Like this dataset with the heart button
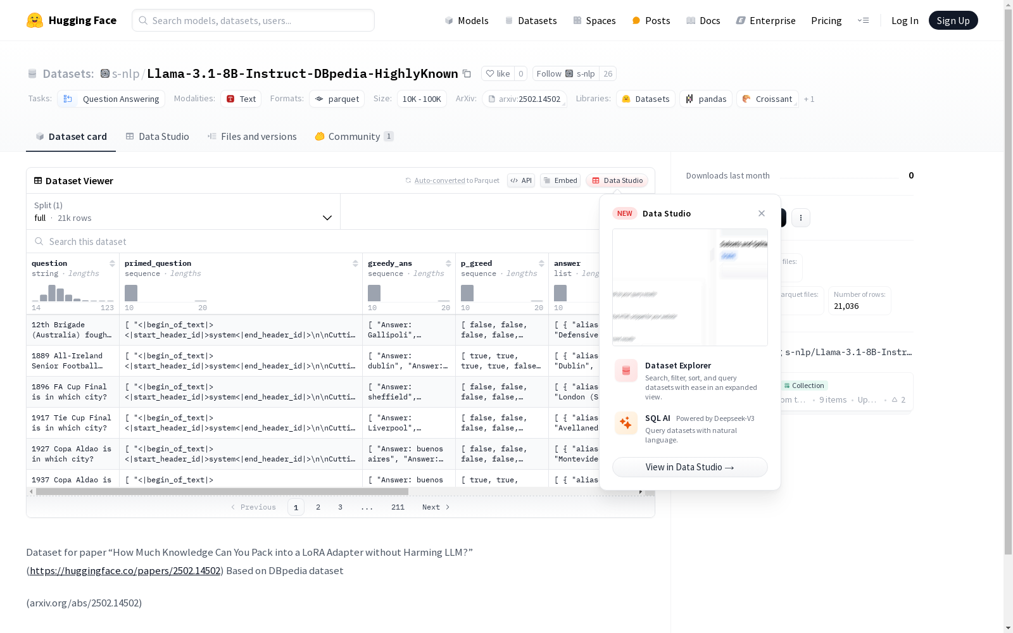This screenshot has height=633, width=1013. point(498,73)
